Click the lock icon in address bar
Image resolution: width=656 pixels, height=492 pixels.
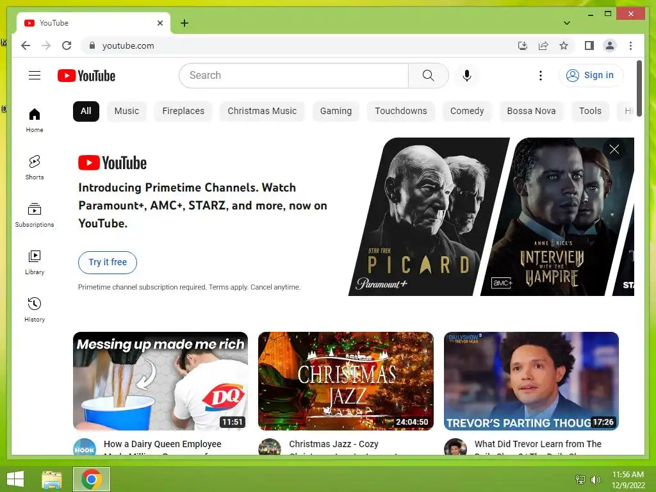click(92, 45)
